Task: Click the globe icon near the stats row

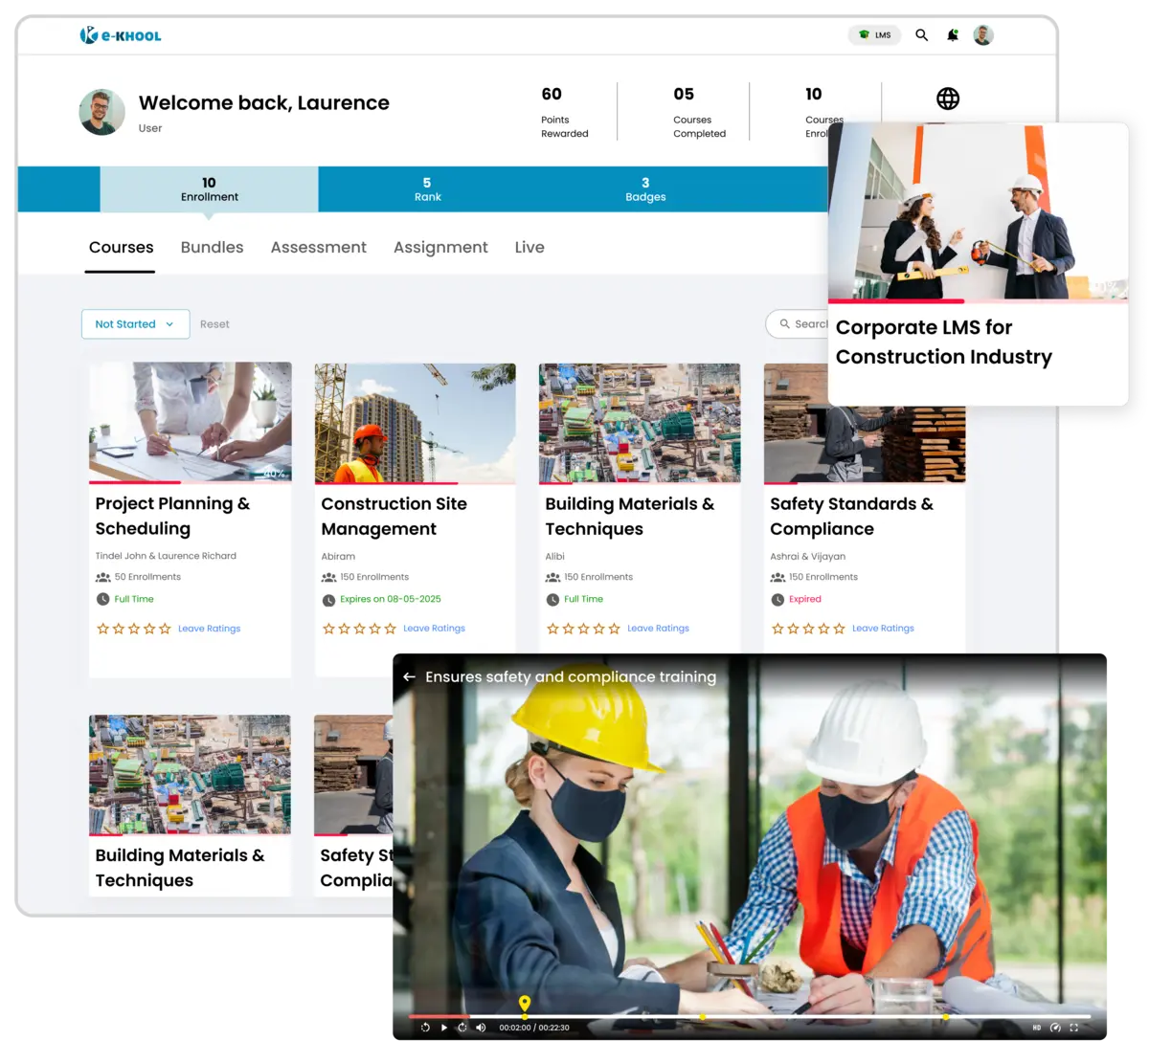Action: 948,97
